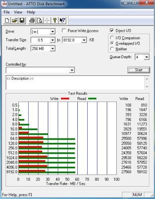Open the View menu
Image resolution: width=155 pixels, height=199 pixels.
coord(18,12)
